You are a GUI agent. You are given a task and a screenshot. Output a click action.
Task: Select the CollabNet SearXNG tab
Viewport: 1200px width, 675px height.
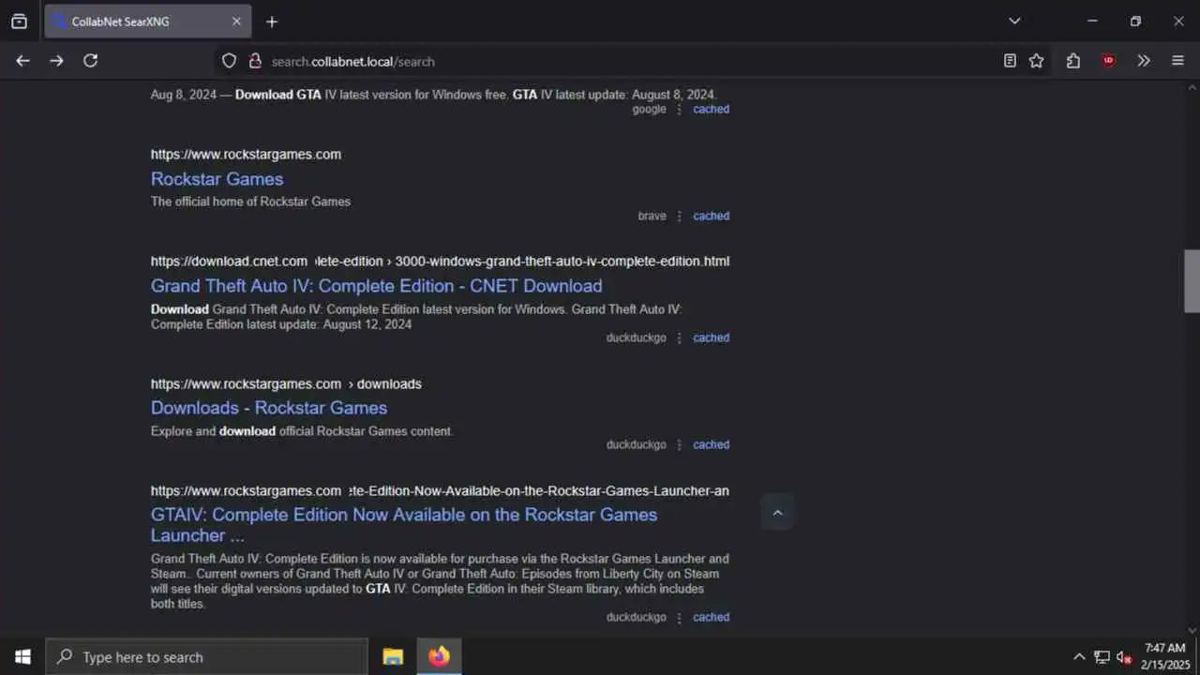[147, 22]
